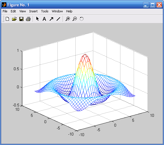This screenshot has height=145, width=164.
Task: Open the Edit menu
Action: click(x=13, y=11)
